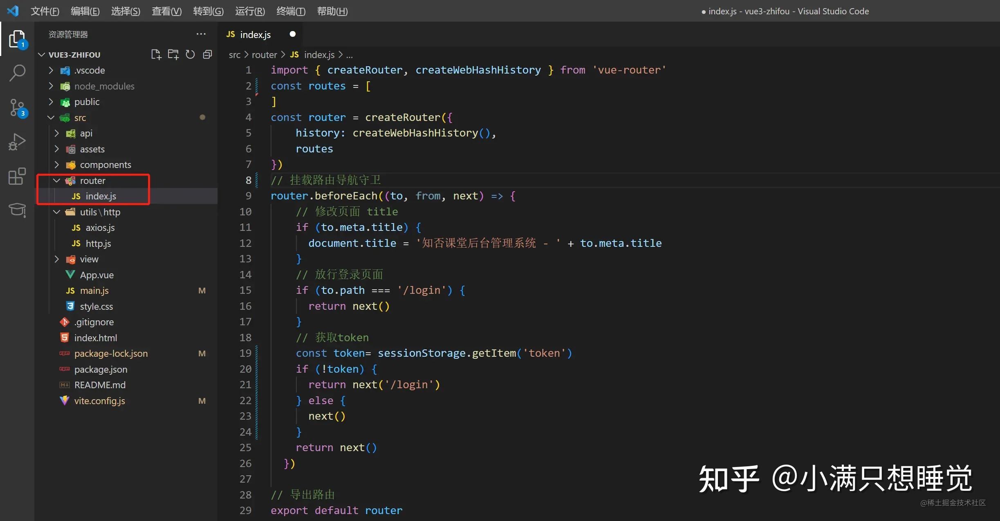
Task: Open package.json file
Action: tap(127, 369)
